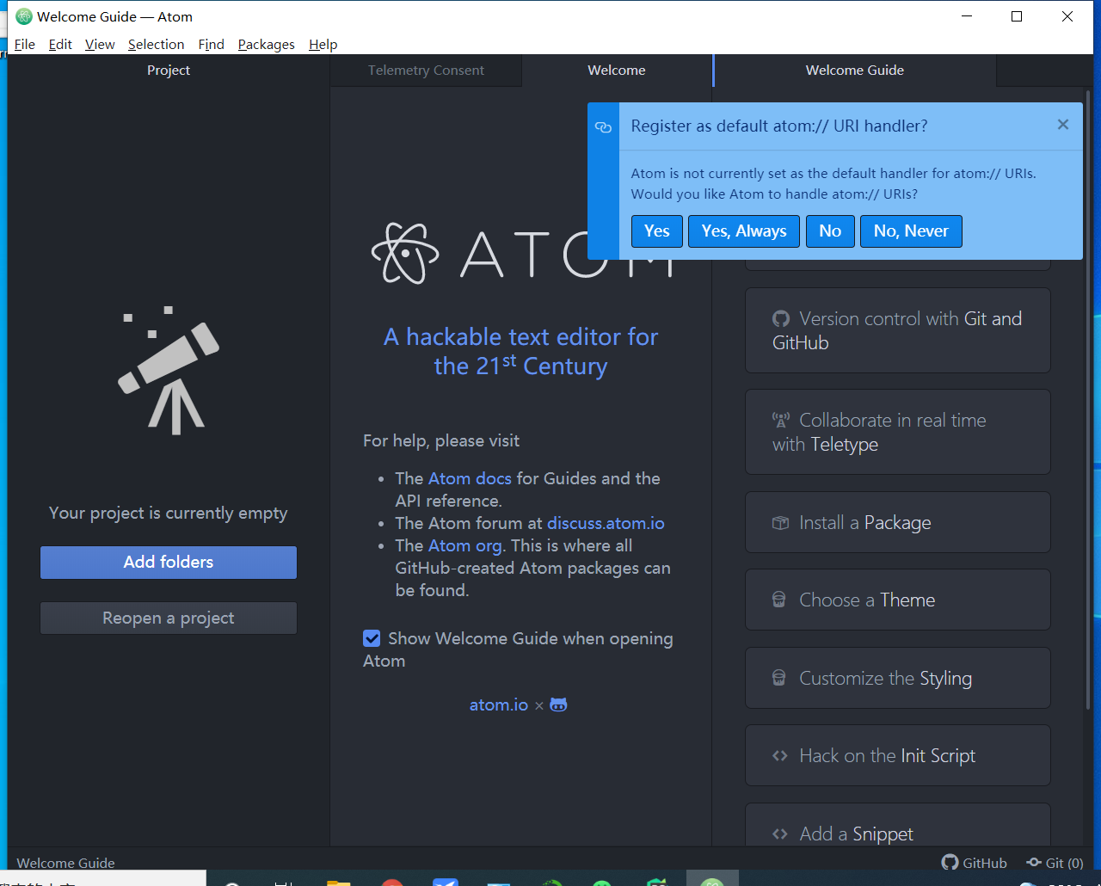Select the Project panel tab
Viewport: 1101px width, 886px height.
pyautogui.click(x=169, y=71)
